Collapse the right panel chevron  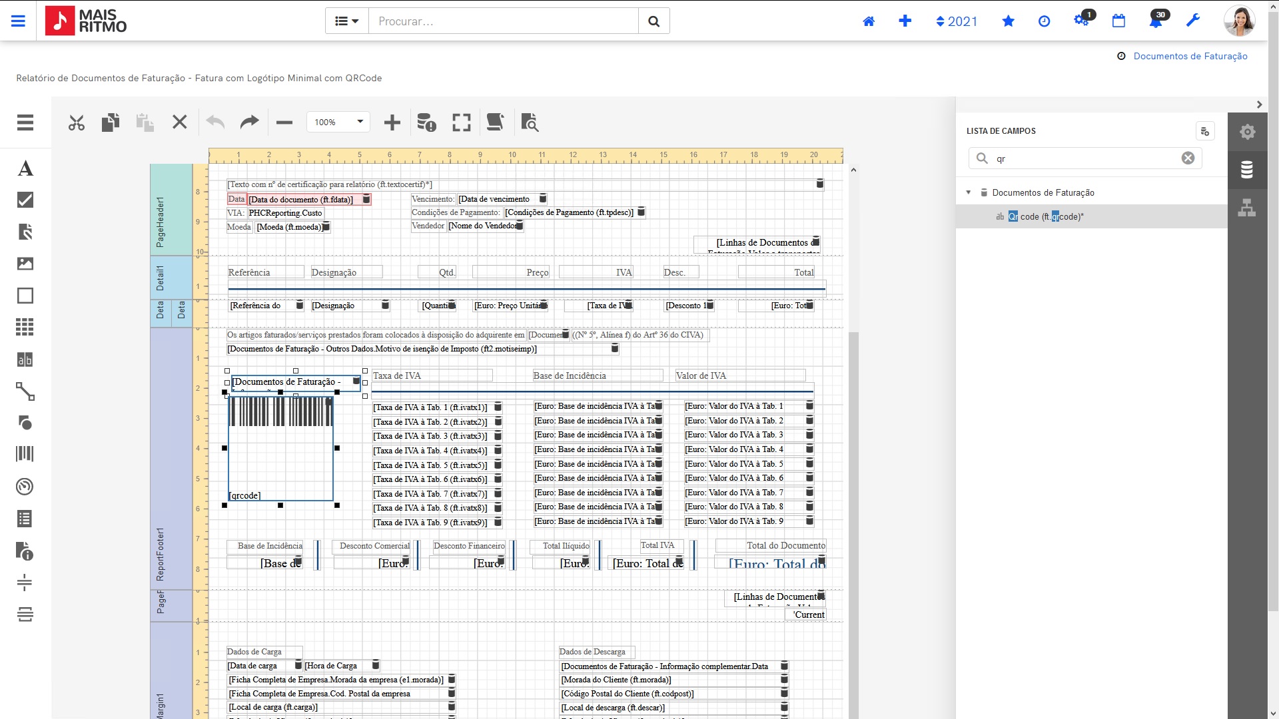pos(1259,105)
